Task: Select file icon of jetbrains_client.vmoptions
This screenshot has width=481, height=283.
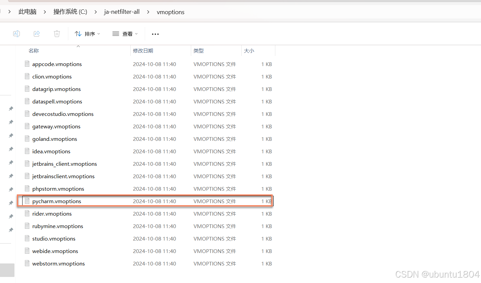Action: point(27,163)
